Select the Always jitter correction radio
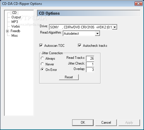The height and width of the screenshot is (130, 144). click(x=42, y=58)
